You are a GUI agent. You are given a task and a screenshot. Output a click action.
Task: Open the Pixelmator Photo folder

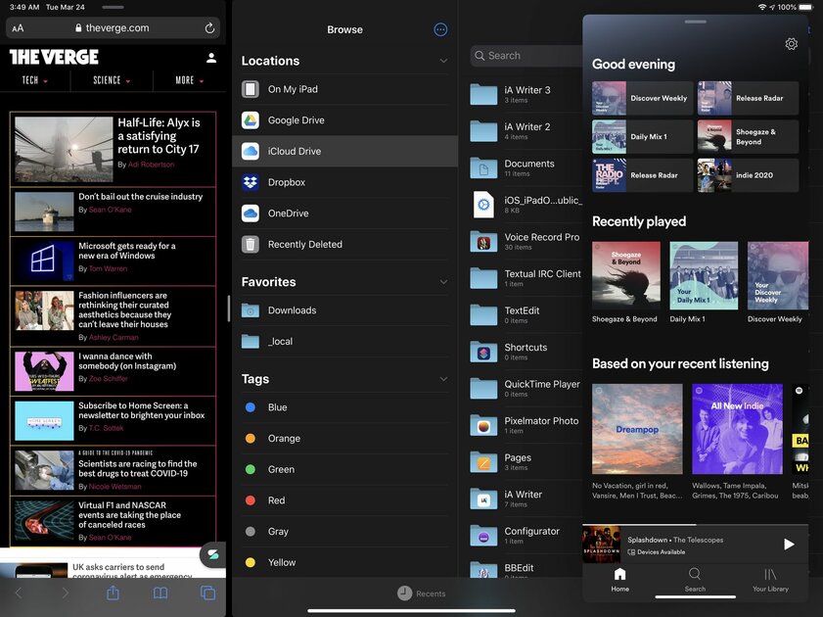[x=526, y=425]
